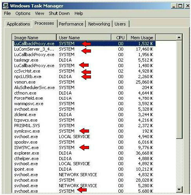Select the PRISMXL.SYS process
Image resolution: width=191 pixels, height=195 pixels.
point(84,126)
